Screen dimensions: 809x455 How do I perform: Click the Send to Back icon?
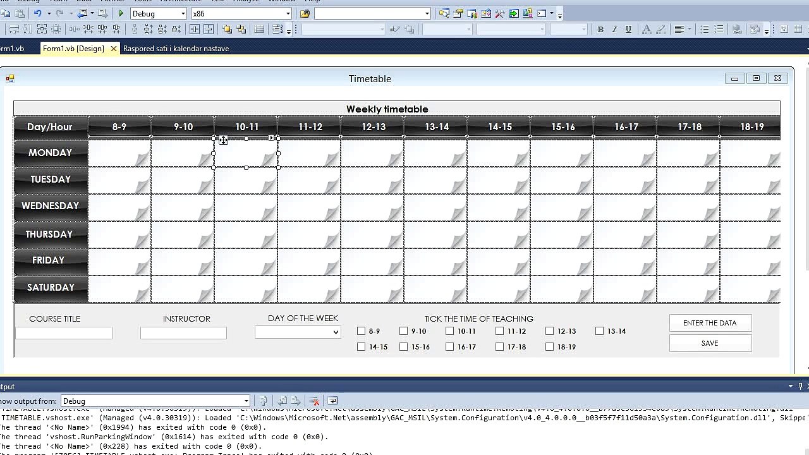pyautogui.click(x=241, y=29)
